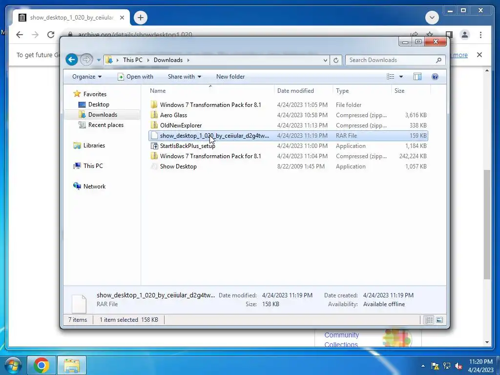Open Chrome's three-dot menu

(480, 35)
